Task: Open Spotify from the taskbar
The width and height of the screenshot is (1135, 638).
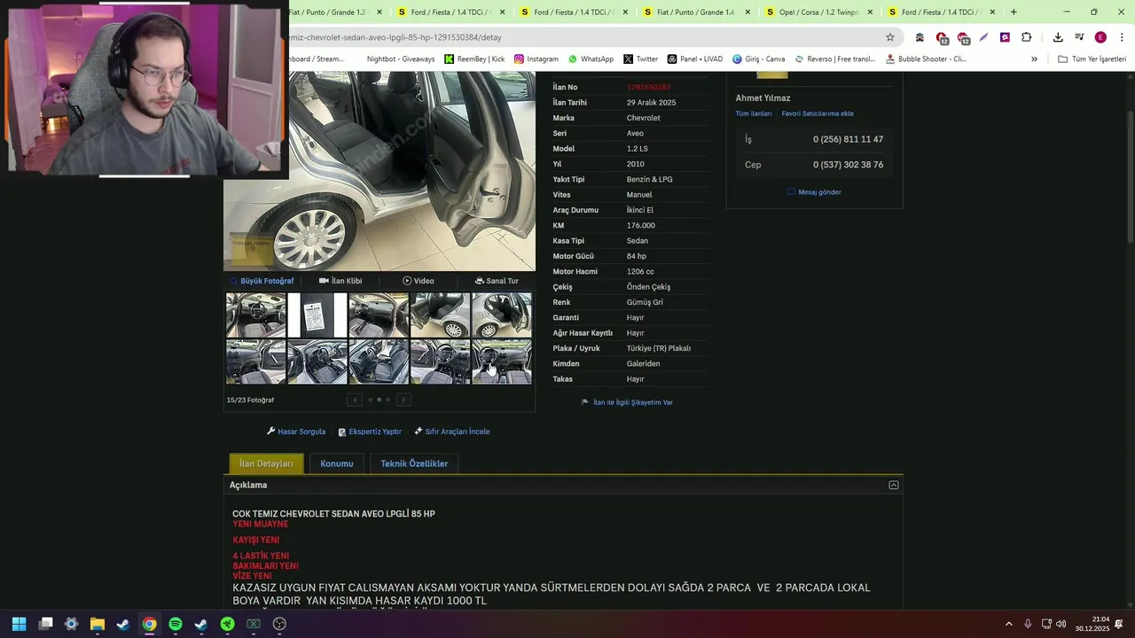Action: tap(176, 624)
